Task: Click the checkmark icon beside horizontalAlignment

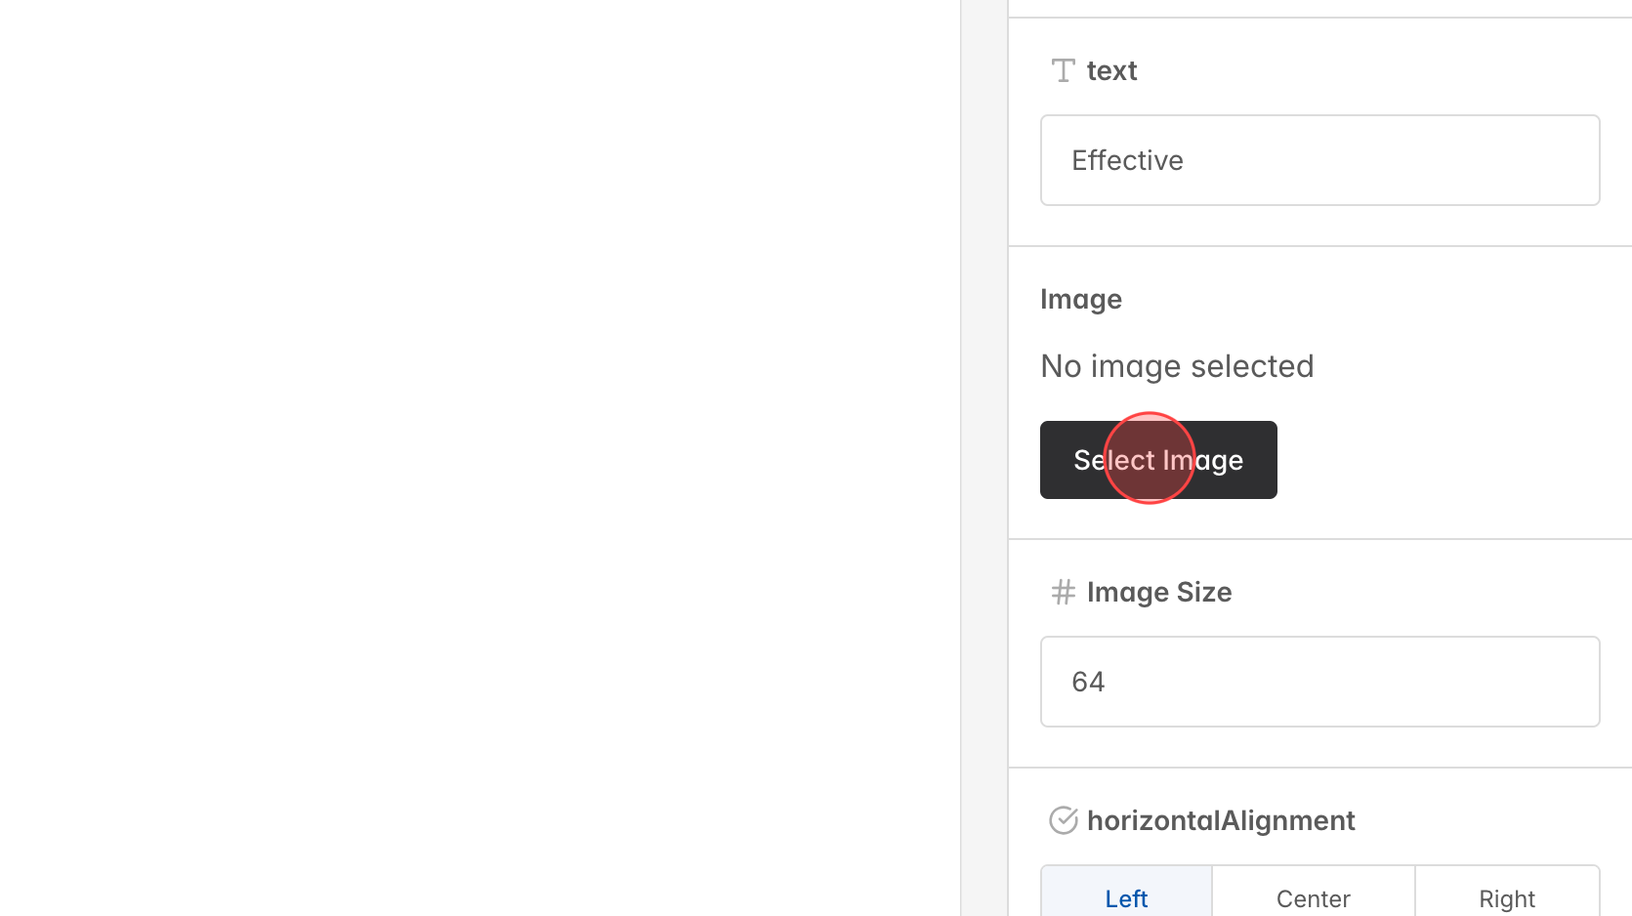Action: pos(1063,820)
